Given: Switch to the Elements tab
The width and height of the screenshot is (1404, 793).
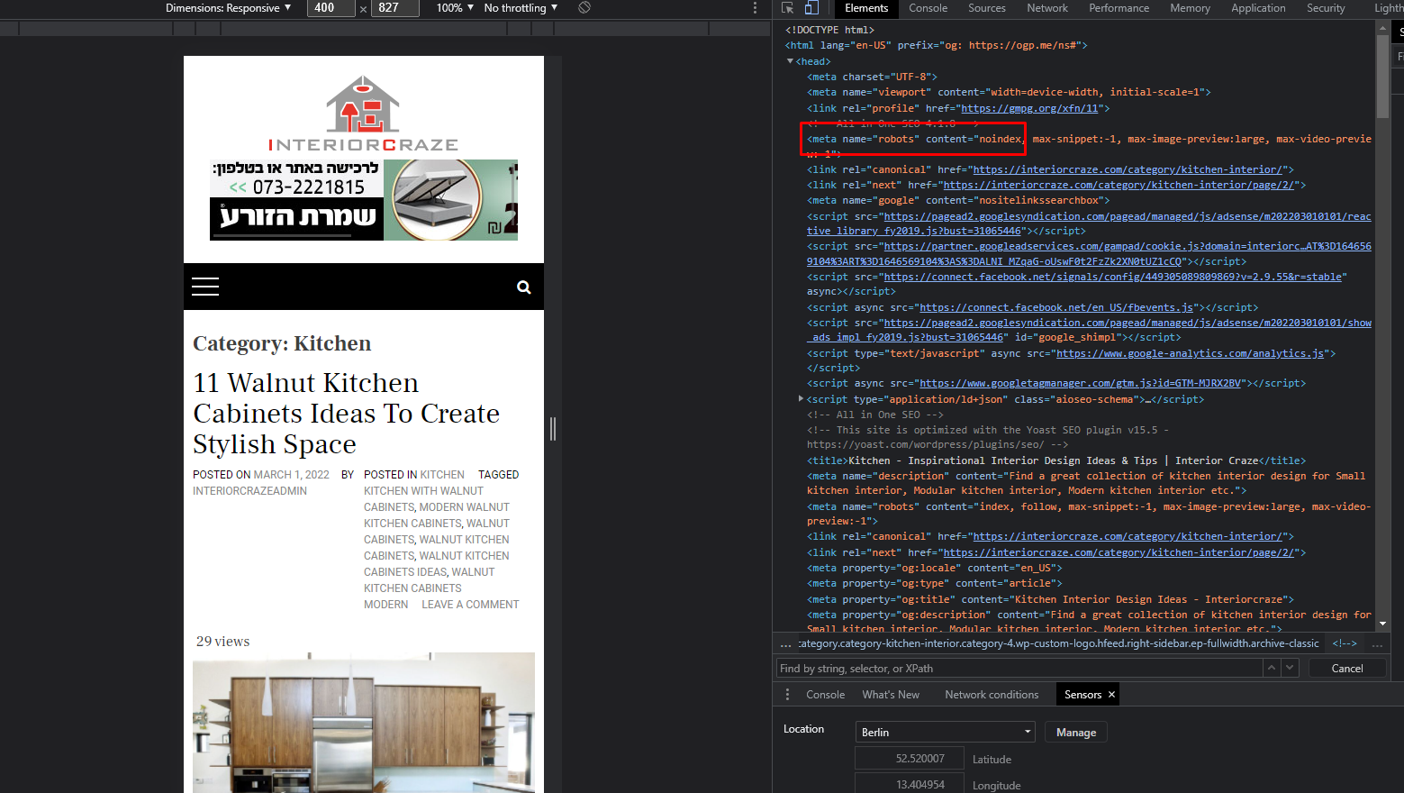Looking at the screenshot, I should coord(866,8).
